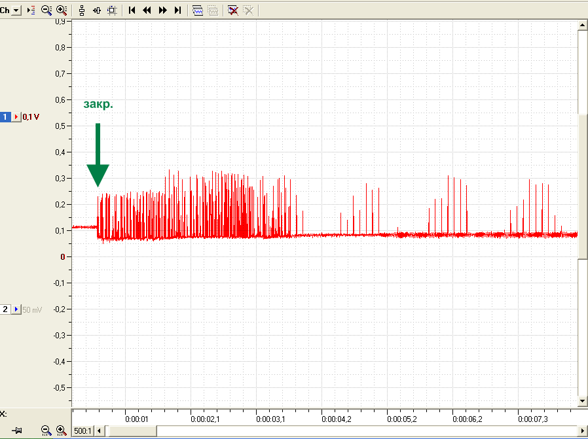Click the 0:00:07,3 time axis label
The image size is (588, 439).
click(533, 419)
